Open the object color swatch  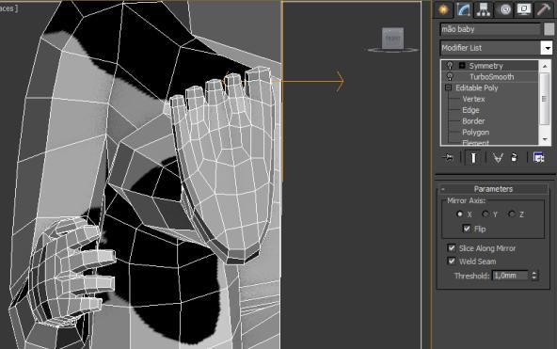coord(549,29)
